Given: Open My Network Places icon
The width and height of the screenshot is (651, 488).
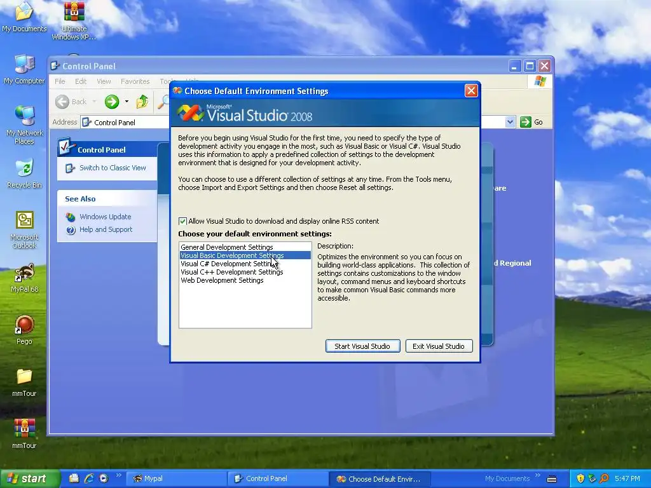Looking at the screenshot, I should (x=25, y=125).
